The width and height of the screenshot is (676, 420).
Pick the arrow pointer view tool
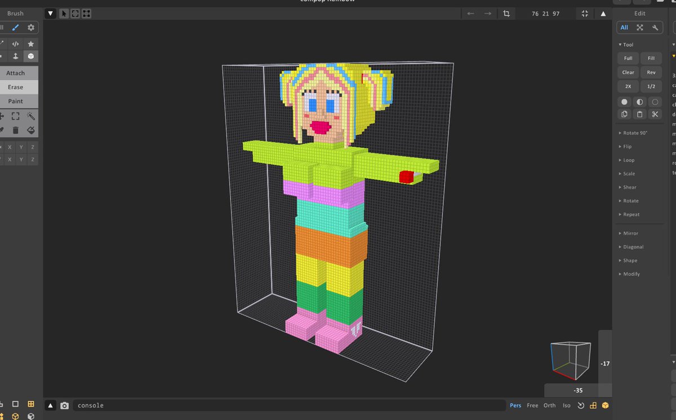[64, 13]
